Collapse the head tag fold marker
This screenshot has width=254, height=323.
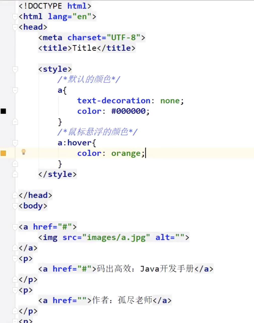click(x=15, y=27)
